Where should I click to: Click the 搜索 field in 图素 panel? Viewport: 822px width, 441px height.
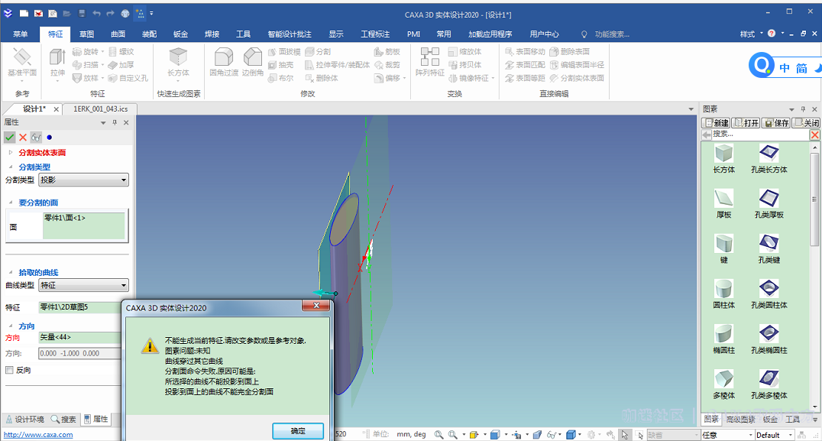click(760, 135)
